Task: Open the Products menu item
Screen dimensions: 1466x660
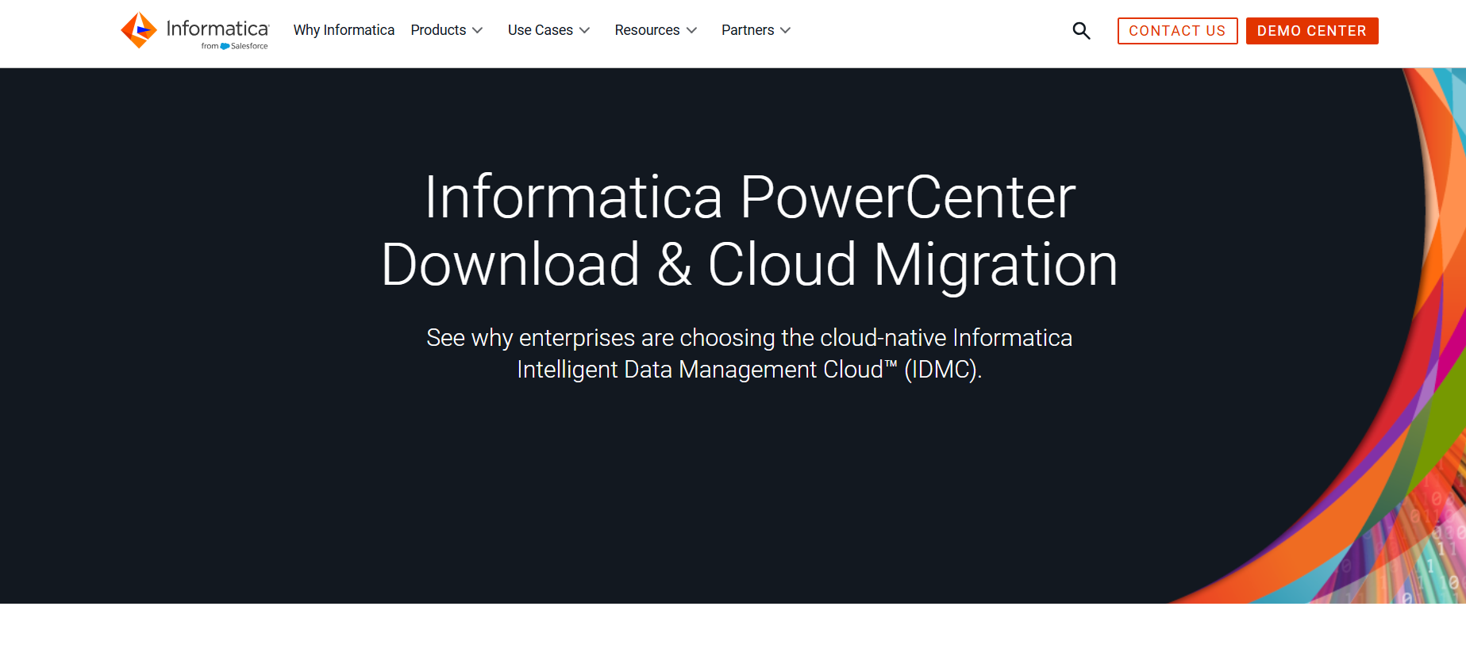Action: (x=438, y=30)
